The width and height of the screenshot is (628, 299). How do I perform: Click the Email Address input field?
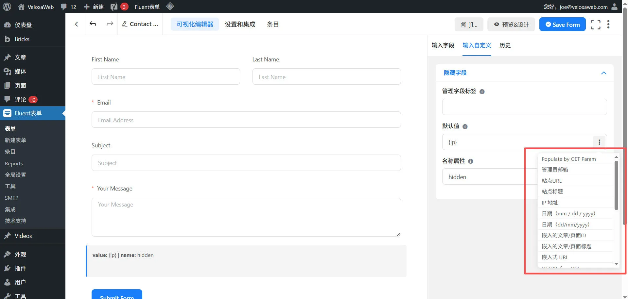click(x=246, y=120)
